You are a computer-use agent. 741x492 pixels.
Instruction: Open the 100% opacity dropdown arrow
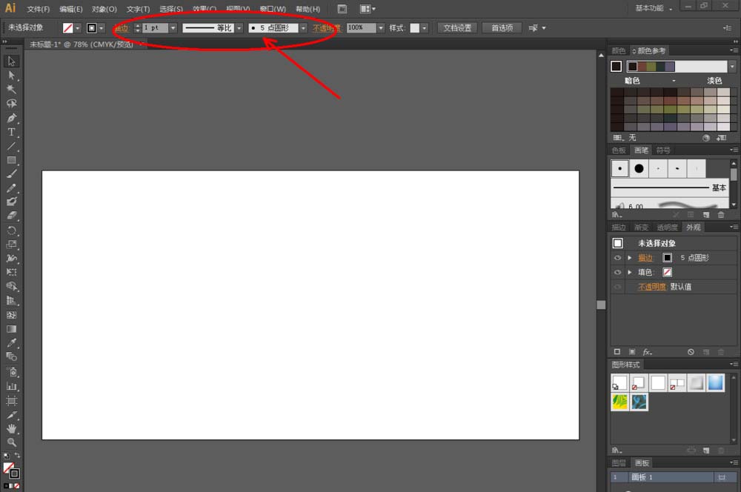coord(381,28)
